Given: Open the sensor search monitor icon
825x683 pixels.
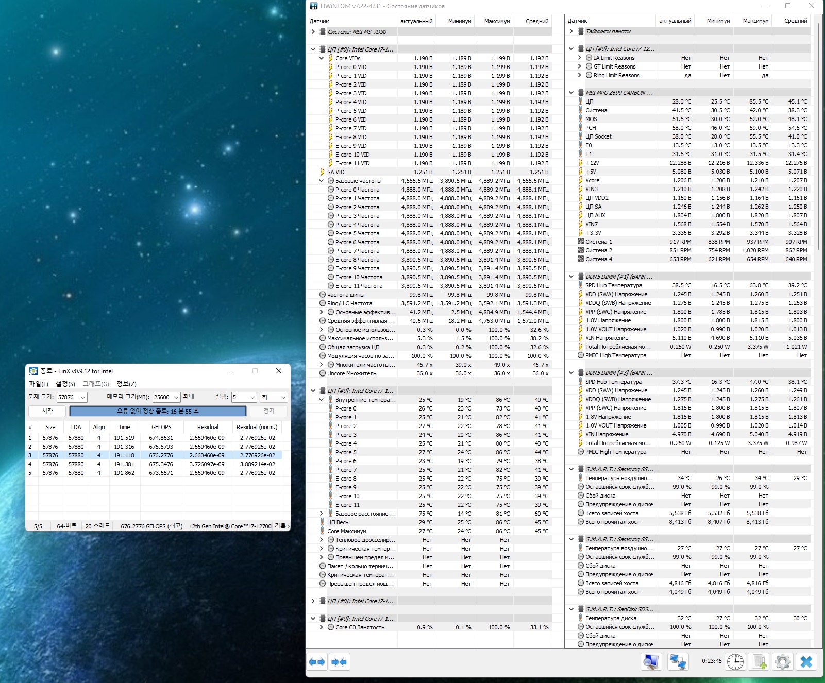Looking at the screenshot, I should [x=651, y=661].
